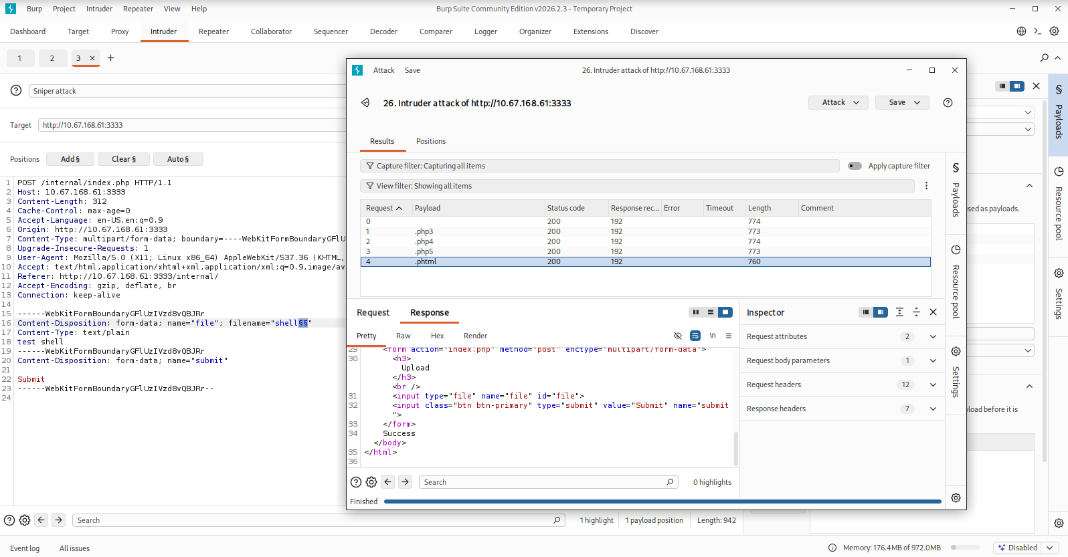The image size is (1068, 557).
Task: Open Settings side panel in attack window
Action: click(x=956, y=372)
